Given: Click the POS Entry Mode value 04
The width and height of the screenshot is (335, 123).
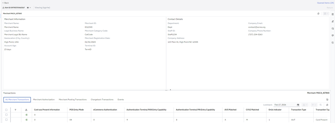Looking at the screenshot, I should (71, 120).
